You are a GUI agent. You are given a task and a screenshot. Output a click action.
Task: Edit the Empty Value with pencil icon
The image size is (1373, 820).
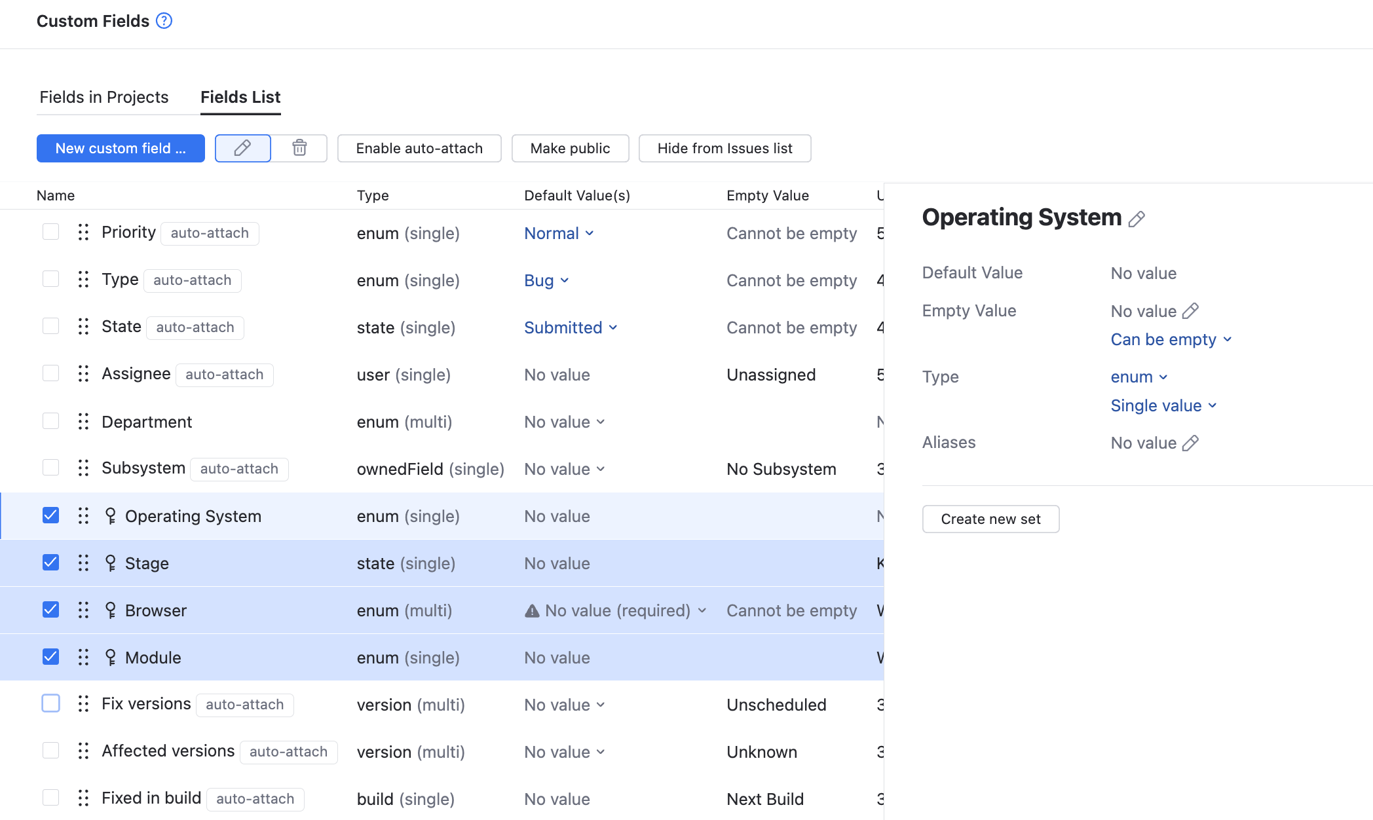1190,311
